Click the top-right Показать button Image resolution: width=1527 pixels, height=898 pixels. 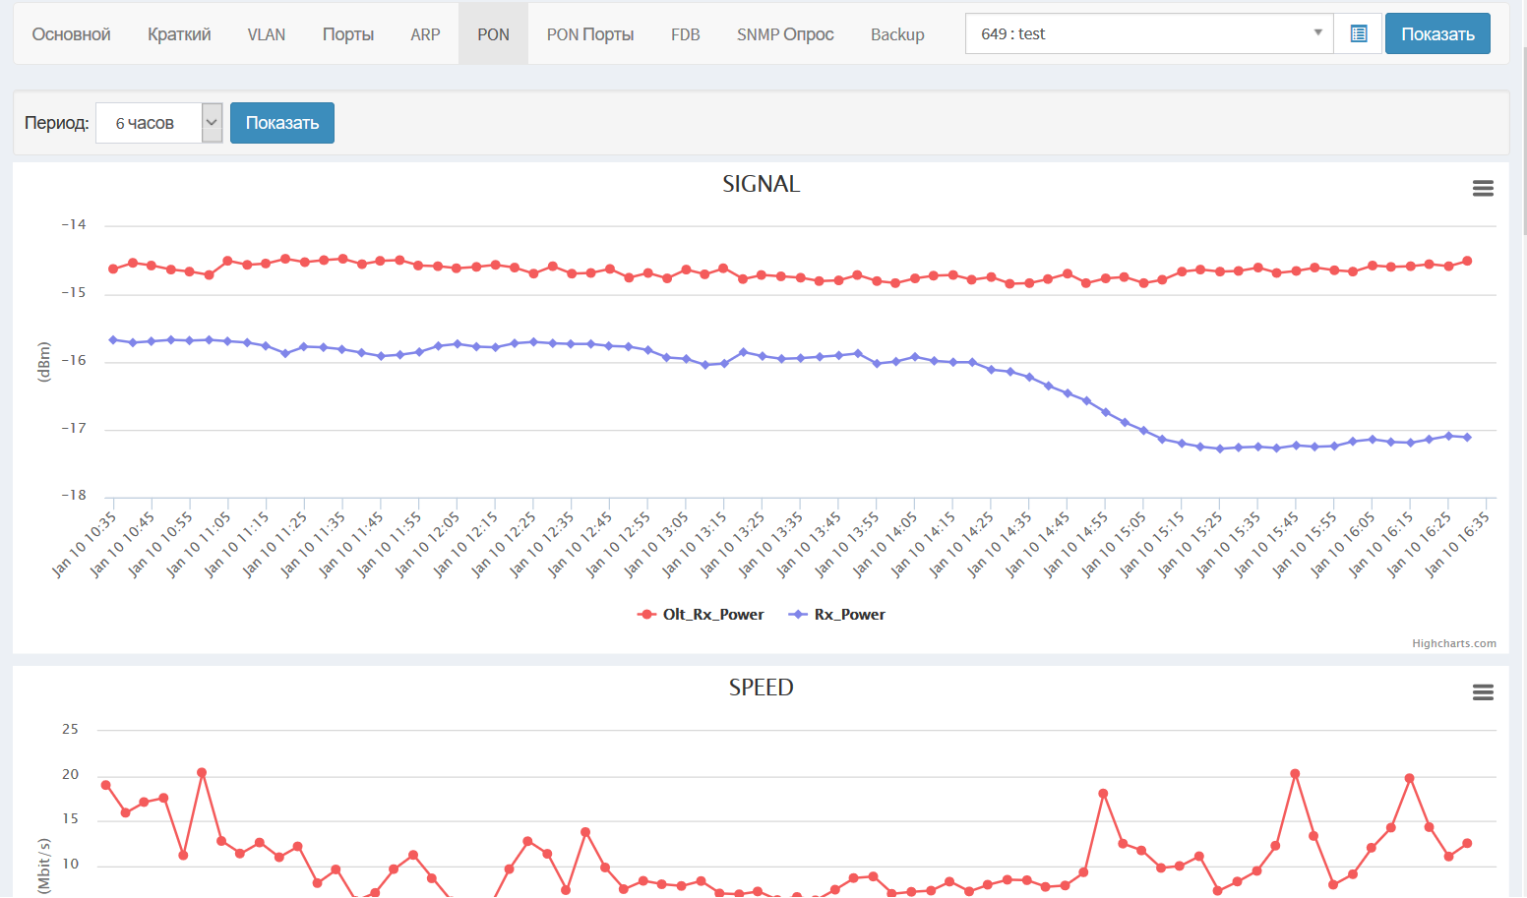[1436, 34]
